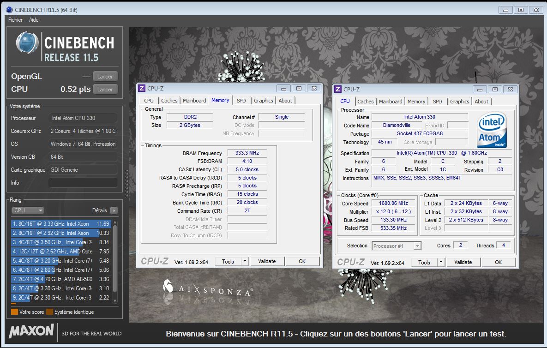Select rank 4 12C/12T @ 2.62 GHz AMD Opteron
This screenshot has height=348, width=547.
[x=61, y=252]
